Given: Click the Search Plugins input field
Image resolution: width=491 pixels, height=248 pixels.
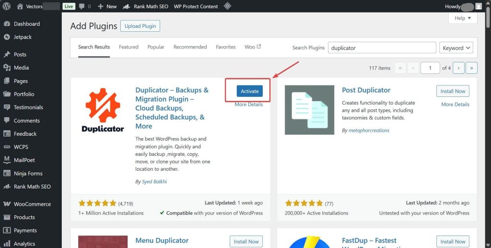Looking at the screenshot, I should (x=382, y=48).
